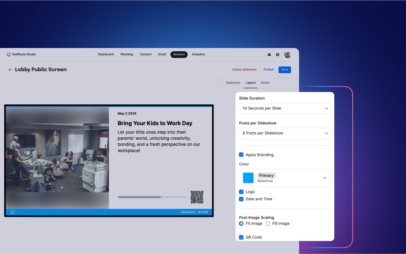Viewport: 406px width, 254px height.
Task: Click the Staffbase Studio logo icon
Action: point(9,54)
